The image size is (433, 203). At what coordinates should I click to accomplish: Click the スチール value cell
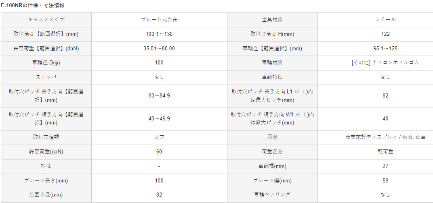(x=385, y=19)
